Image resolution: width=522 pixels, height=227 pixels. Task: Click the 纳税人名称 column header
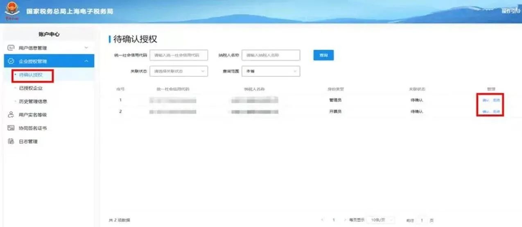tap(254, 89)
